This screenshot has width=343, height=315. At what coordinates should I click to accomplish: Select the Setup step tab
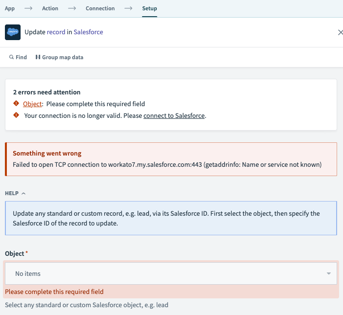(x=149, y=8)
